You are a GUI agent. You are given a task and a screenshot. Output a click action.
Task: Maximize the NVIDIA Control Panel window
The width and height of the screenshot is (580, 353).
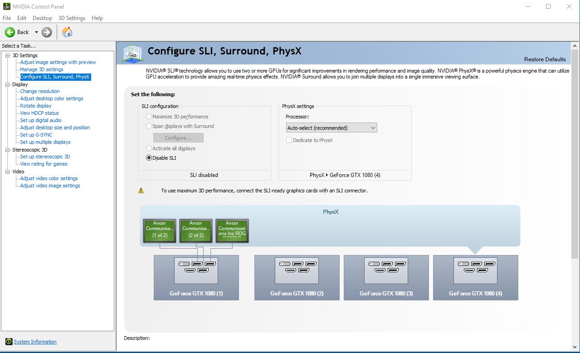pos(548,6)
